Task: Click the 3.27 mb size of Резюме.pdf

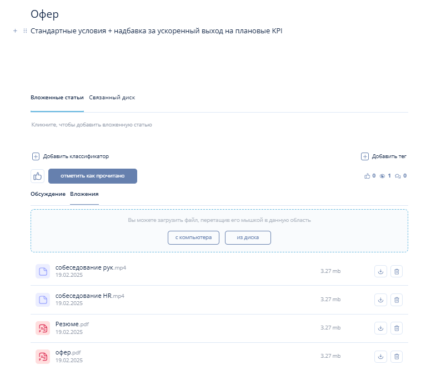Action: pyautogui.click(x=330, y=328)
